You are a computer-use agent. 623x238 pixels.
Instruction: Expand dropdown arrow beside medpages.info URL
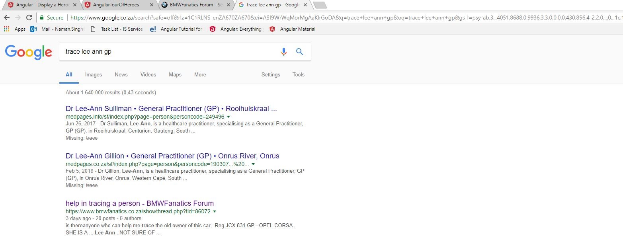coord(228,117)
